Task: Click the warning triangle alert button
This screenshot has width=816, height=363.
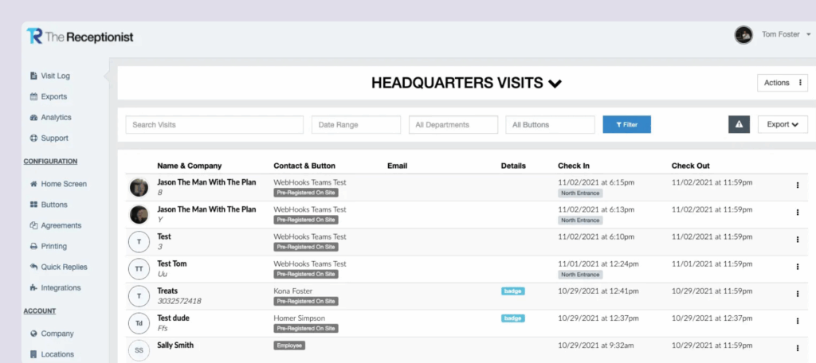Action: (x=739, y=125)
